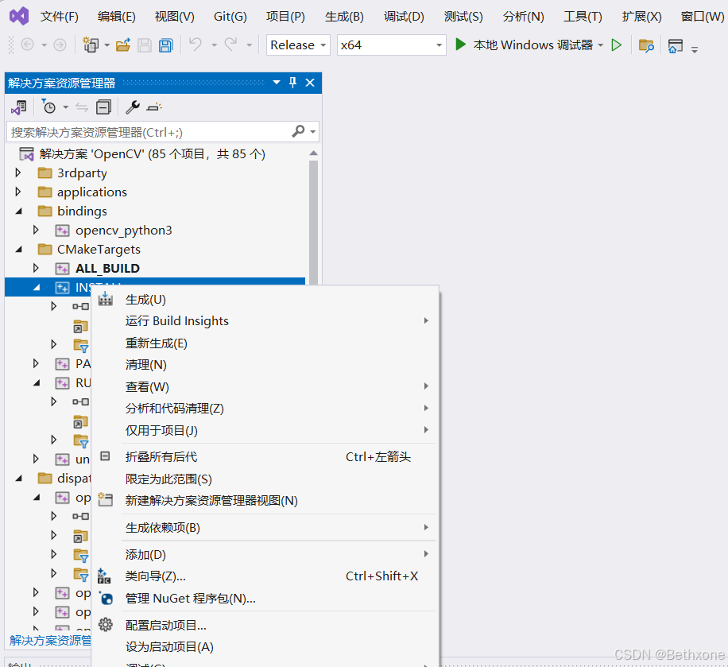The width and height of the screenshot is (728, 667).
Task: Open 运行 Build Insights submenu
Action: point(265,321)
